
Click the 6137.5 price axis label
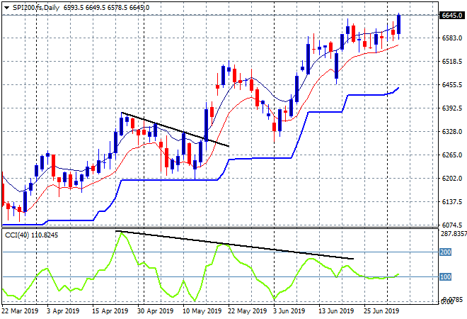pos(452,202)
